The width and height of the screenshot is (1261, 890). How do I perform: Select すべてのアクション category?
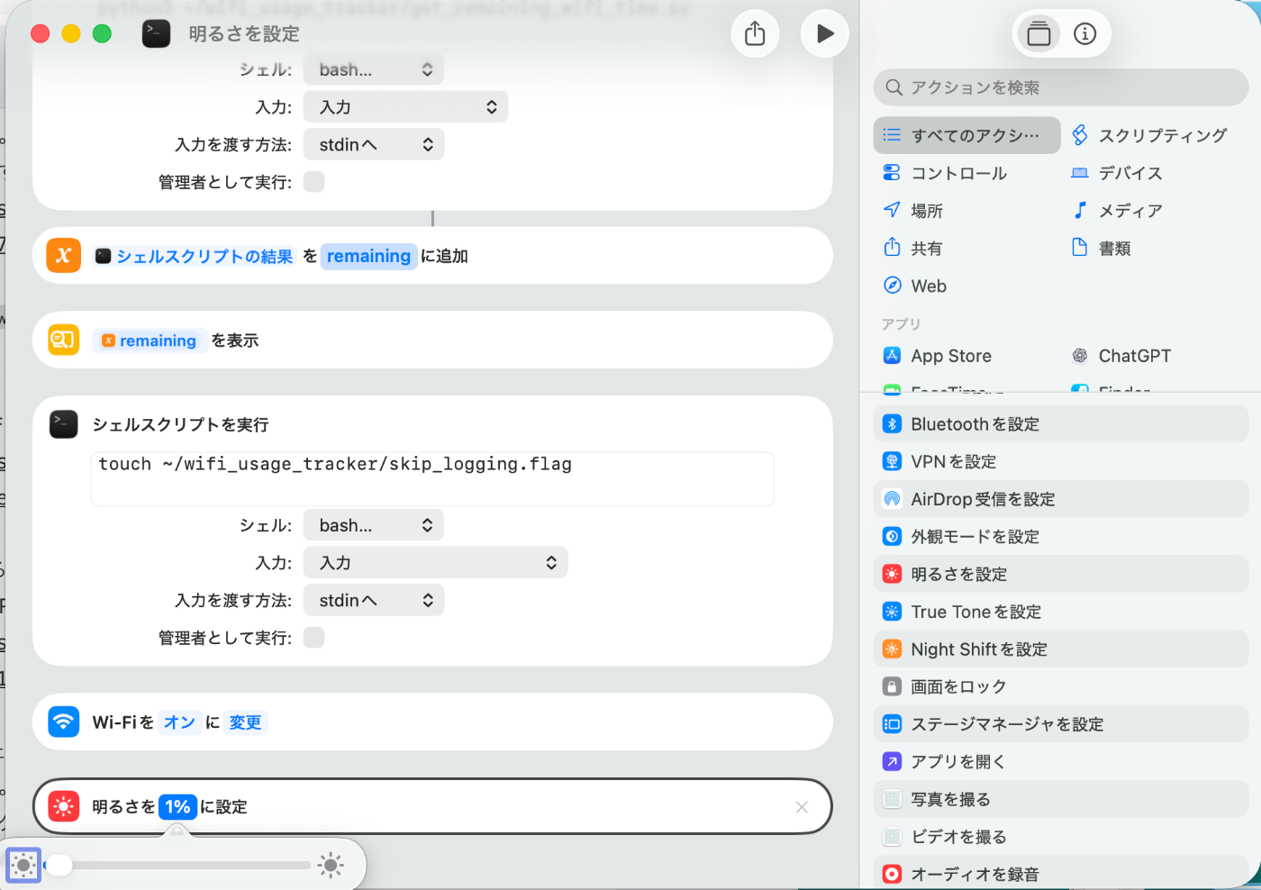coord(966,135)
